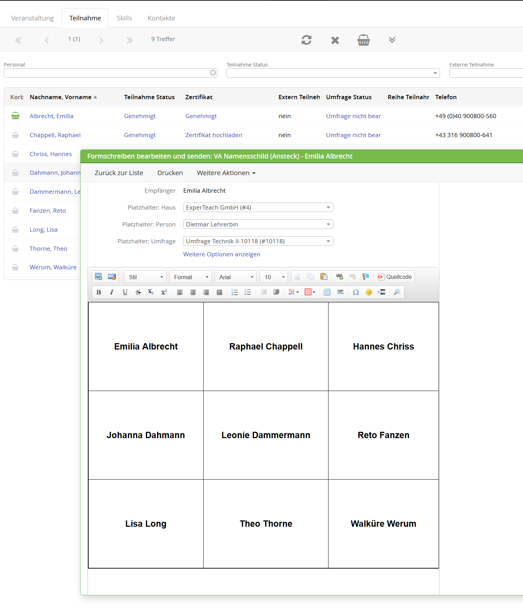Go to first page of results
Viewport: 523px width, 615px height.
18,40
